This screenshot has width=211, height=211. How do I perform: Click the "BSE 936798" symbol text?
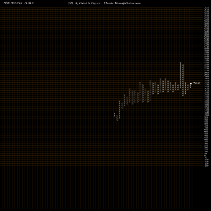pyautogui.click(x=13, y=3)
